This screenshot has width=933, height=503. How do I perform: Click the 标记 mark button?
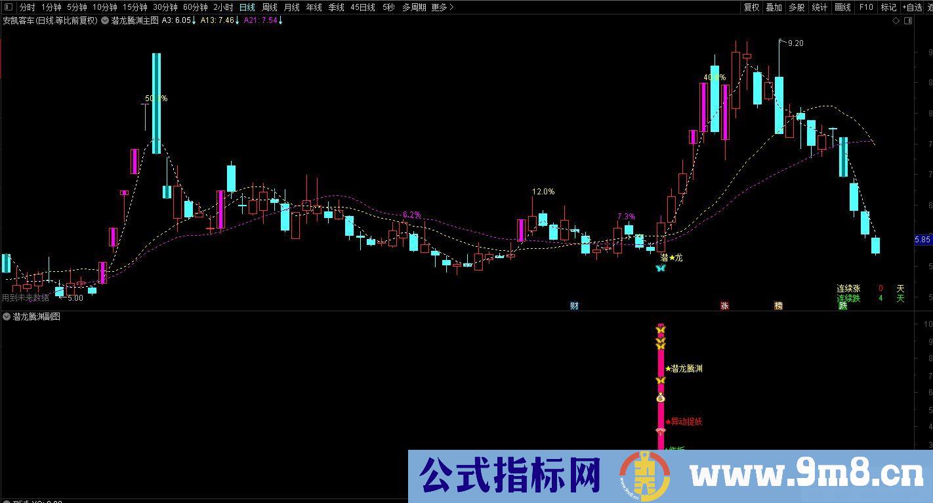tap(888, 7)
